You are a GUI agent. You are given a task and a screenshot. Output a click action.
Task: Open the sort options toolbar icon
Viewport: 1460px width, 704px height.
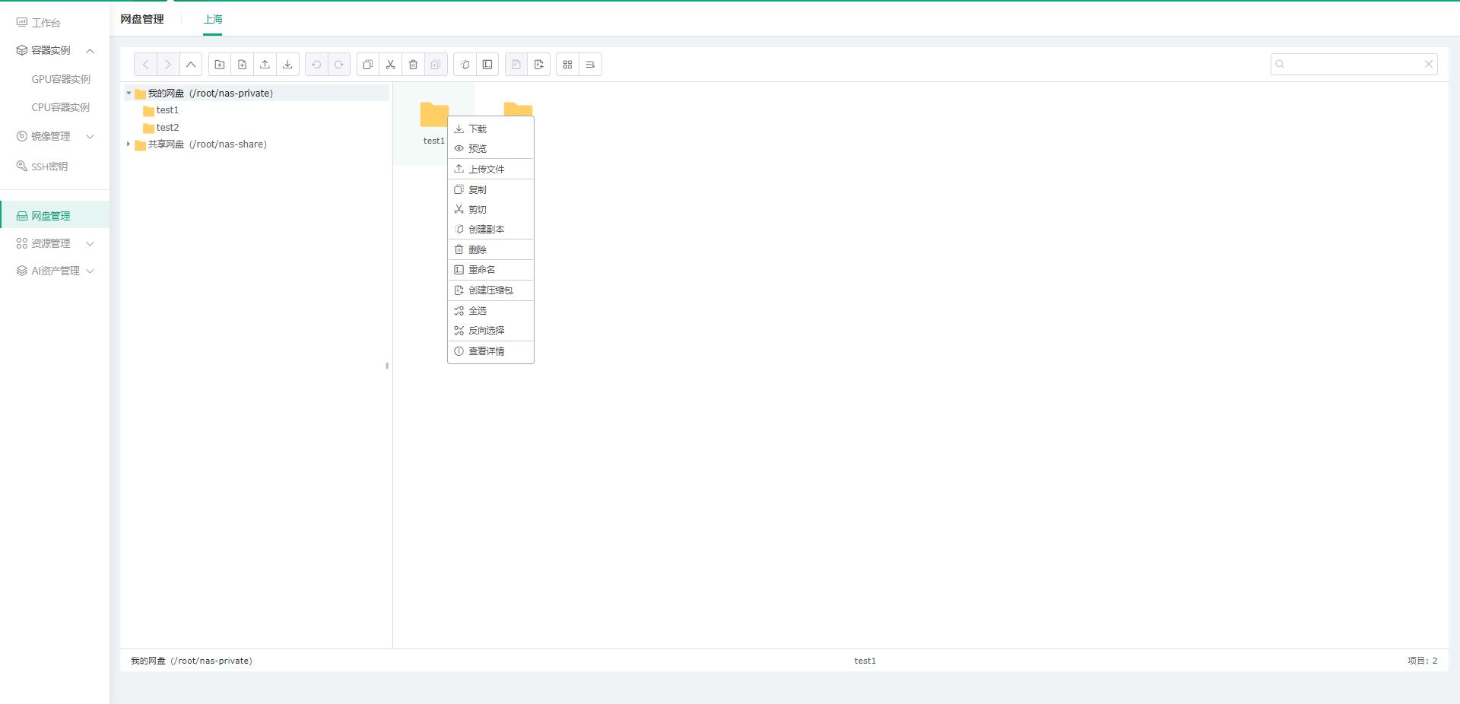590,65
